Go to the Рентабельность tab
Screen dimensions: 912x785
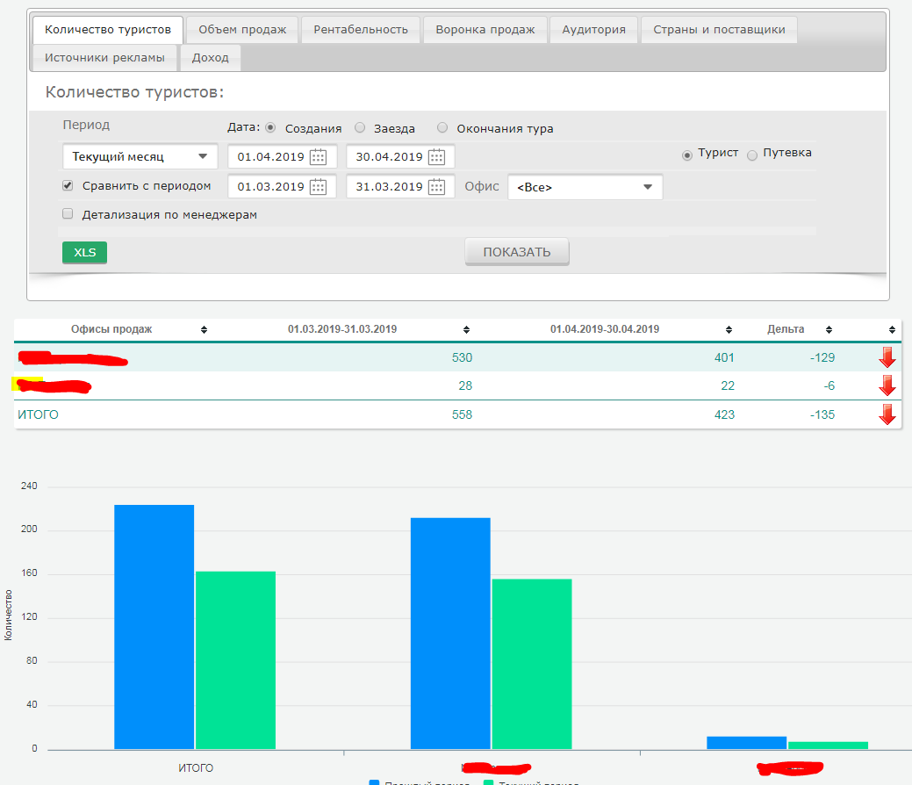[x=361, y=30]
